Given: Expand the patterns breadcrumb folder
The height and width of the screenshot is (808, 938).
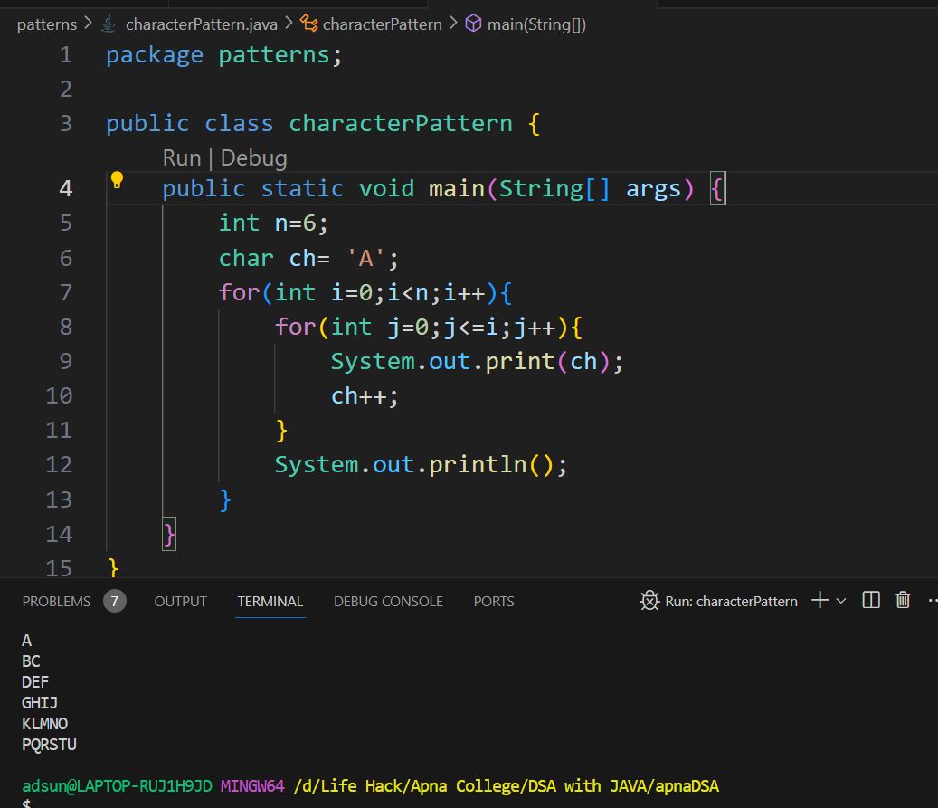Looking at the screenshot, I should [x=47, y=24].
